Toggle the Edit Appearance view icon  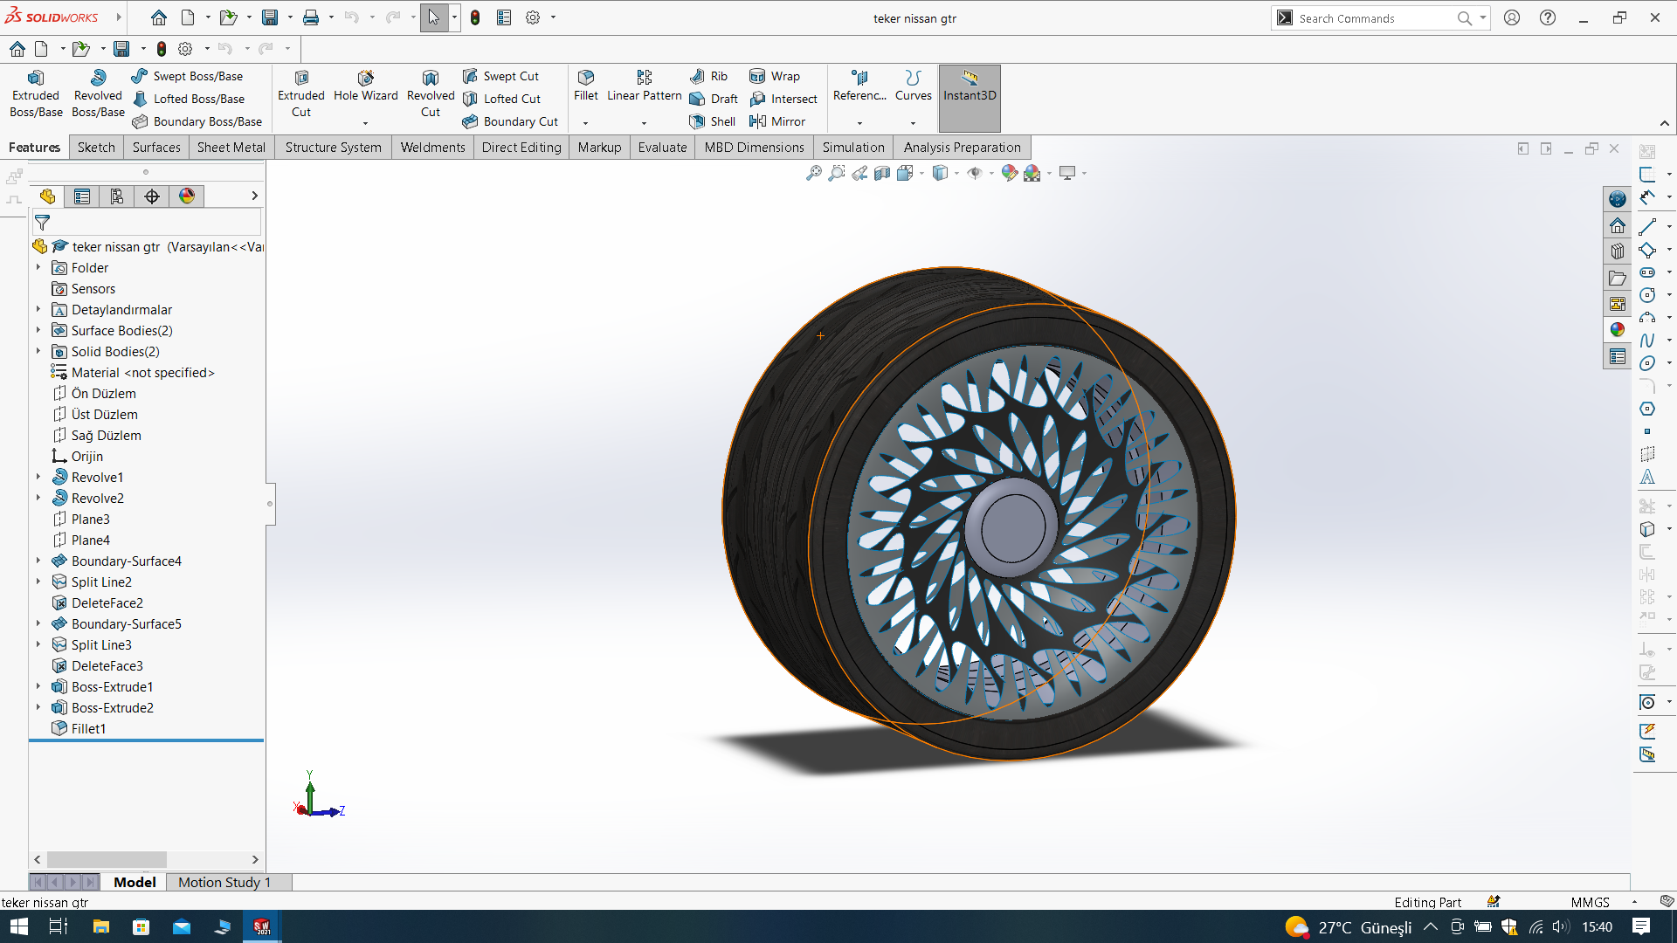point(1009,173)
